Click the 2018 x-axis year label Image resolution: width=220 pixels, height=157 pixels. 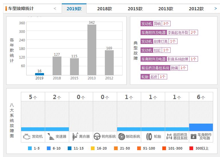(x=57, y=78)
